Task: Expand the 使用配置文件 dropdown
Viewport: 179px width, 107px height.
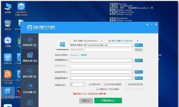Action: [x=132, y=60]
